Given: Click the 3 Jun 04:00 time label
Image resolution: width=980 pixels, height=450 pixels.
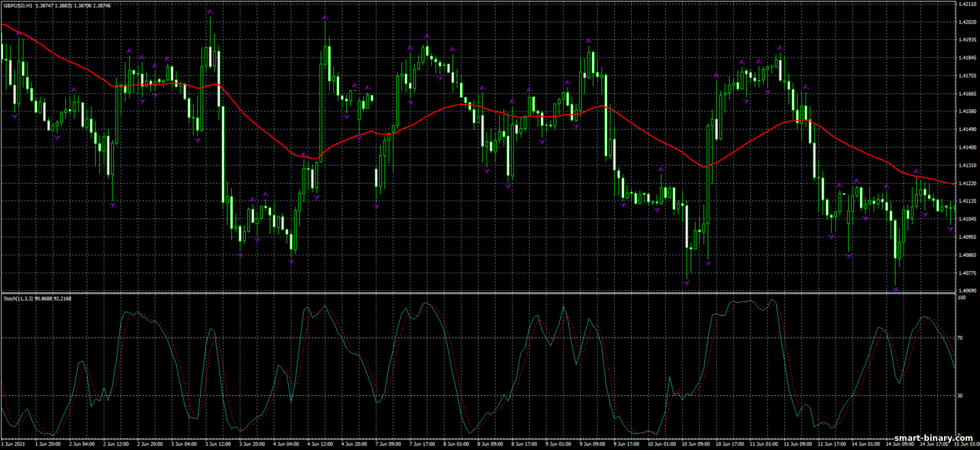Looking at the screenshot, I should (x=184, y=444).
